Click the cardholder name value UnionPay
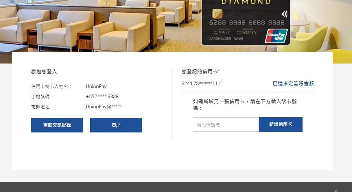352x192 pixels. [x=96, y=86]
